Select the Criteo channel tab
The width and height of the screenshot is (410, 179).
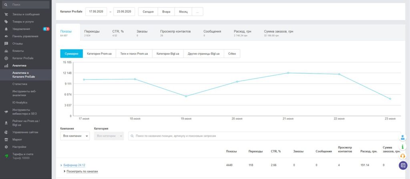coord(232,54)
